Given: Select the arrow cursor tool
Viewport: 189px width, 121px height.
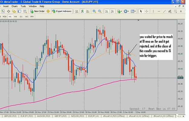Looking at the screenshot, I should 141,11.
